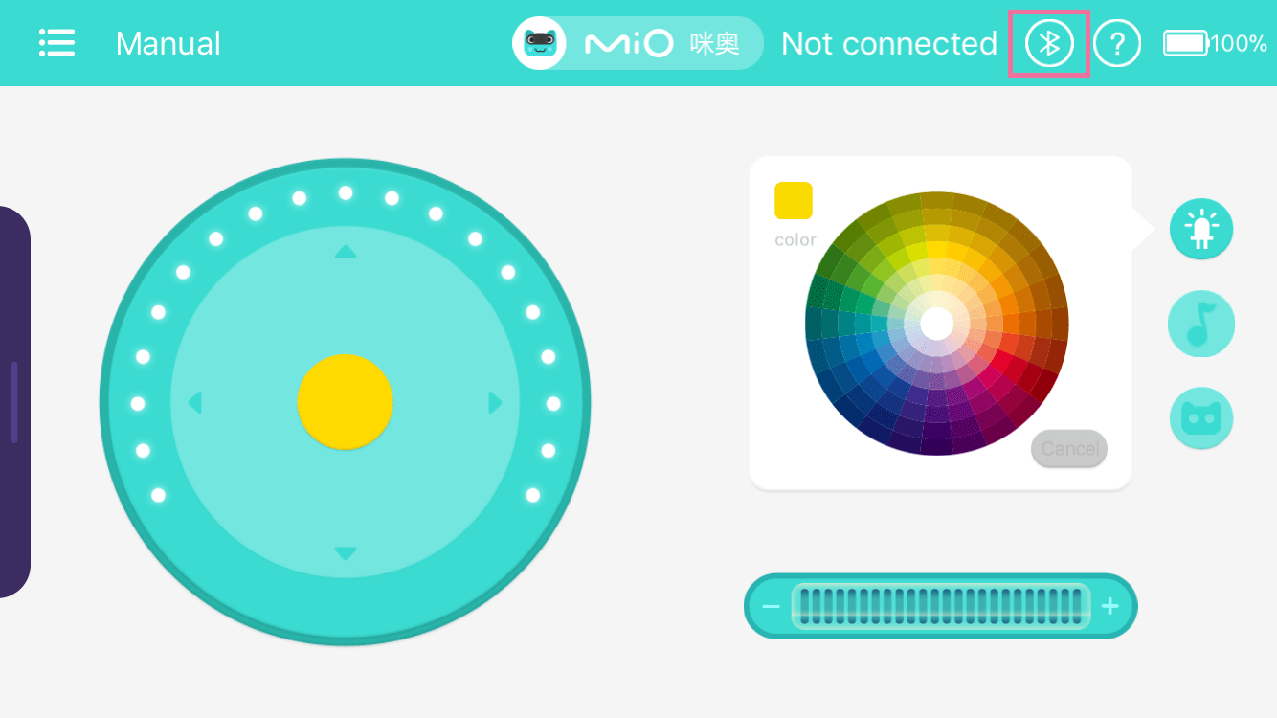This screenshot has width=1277, height=718.
Task: Increase speed with the plus button
Action: click(1110, 606)
